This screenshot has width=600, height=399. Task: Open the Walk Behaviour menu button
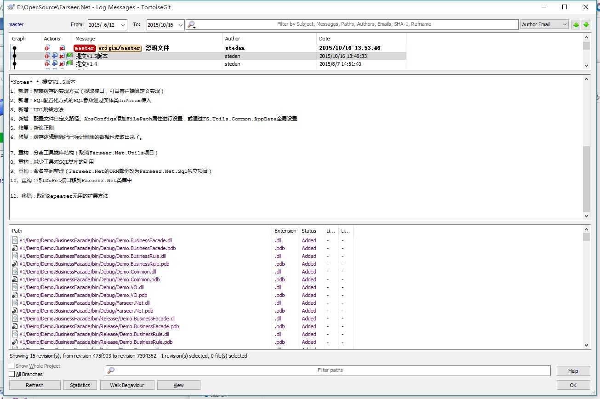tap(127, 385)
